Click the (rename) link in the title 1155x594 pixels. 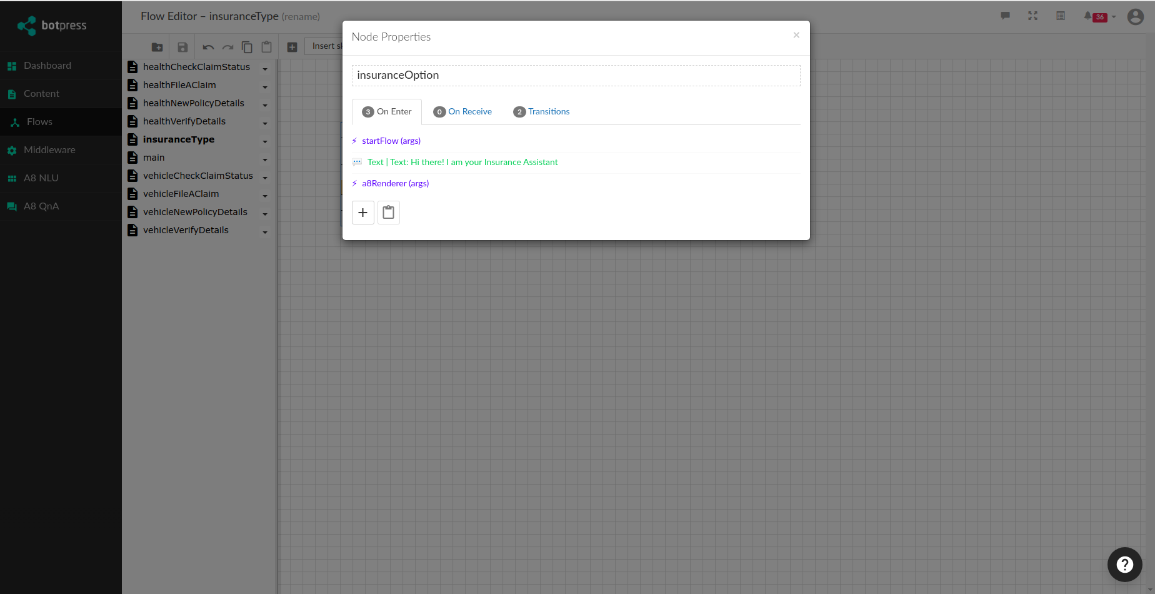301,17
